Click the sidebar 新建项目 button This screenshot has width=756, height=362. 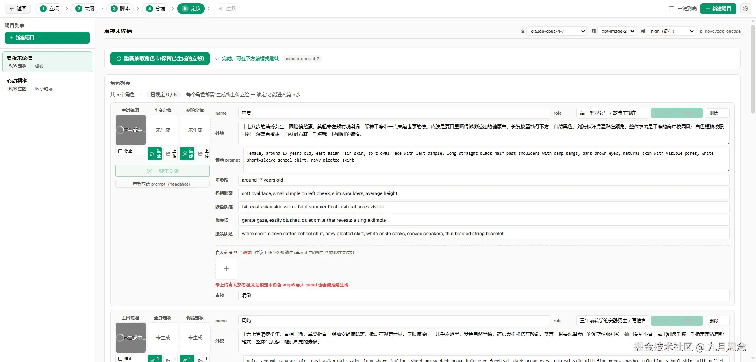(47, 38)
